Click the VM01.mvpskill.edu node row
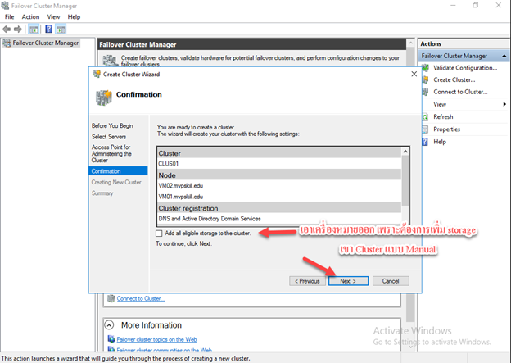The height and width of the screenshot is (363, 511). pos(279,197)
